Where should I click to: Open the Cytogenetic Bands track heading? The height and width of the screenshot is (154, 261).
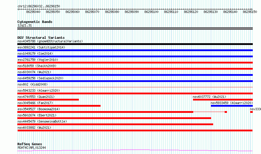[35, 22]
